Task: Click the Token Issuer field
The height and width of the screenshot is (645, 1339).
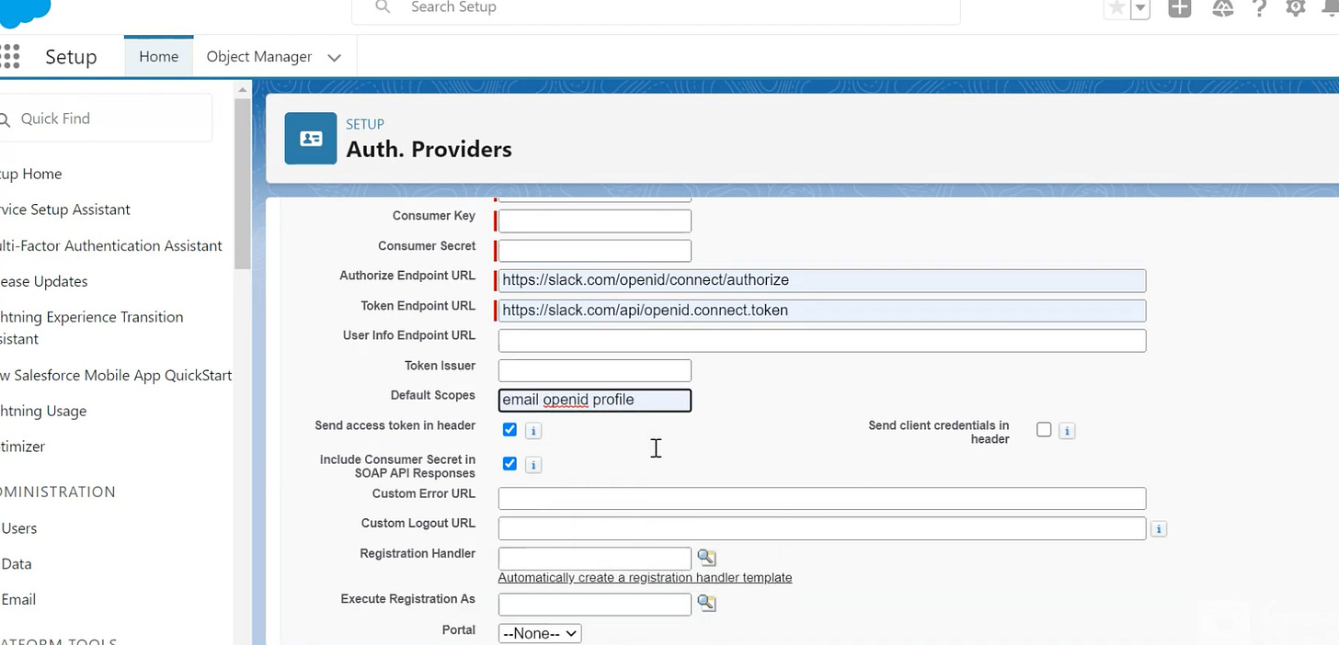Action: [x=594, y=370]
